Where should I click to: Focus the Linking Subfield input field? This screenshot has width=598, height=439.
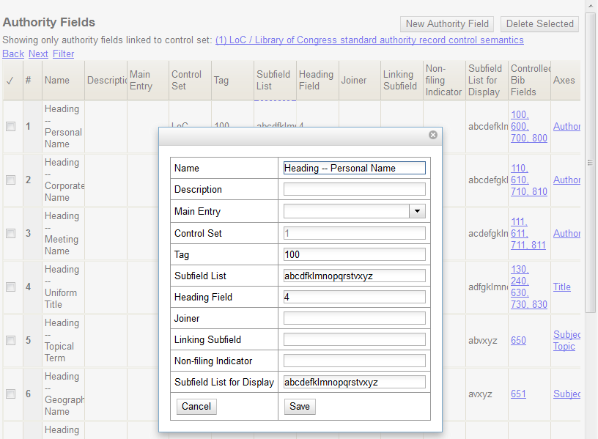pyautogui.click(x=355, y=339)
